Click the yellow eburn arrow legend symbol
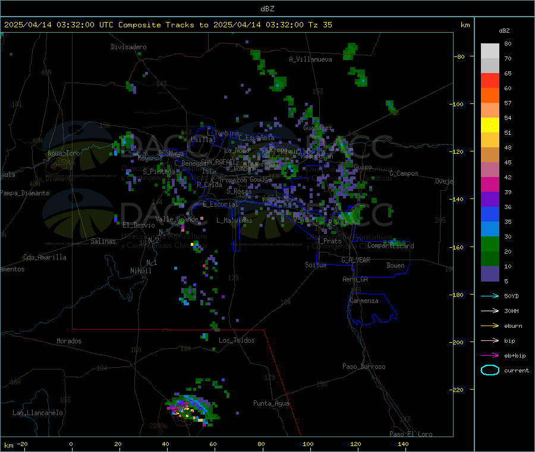The width and height of the screenshot is (535, 452). (490, 326)
